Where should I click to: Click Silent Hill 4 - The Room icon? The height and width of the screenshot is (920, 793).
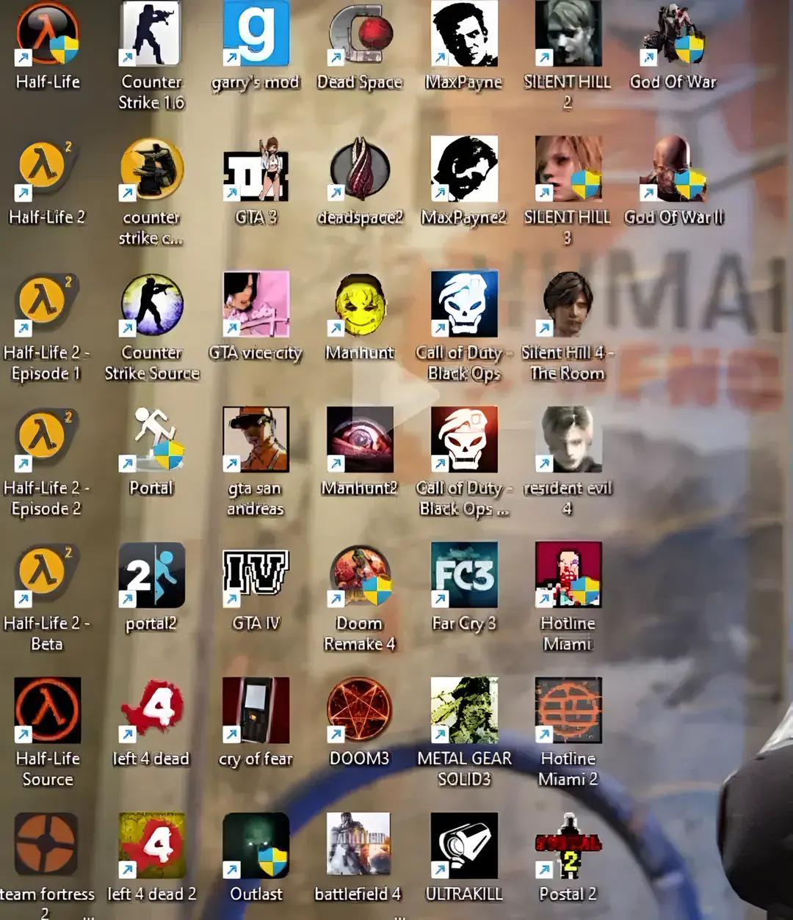(x=568, y=304)
